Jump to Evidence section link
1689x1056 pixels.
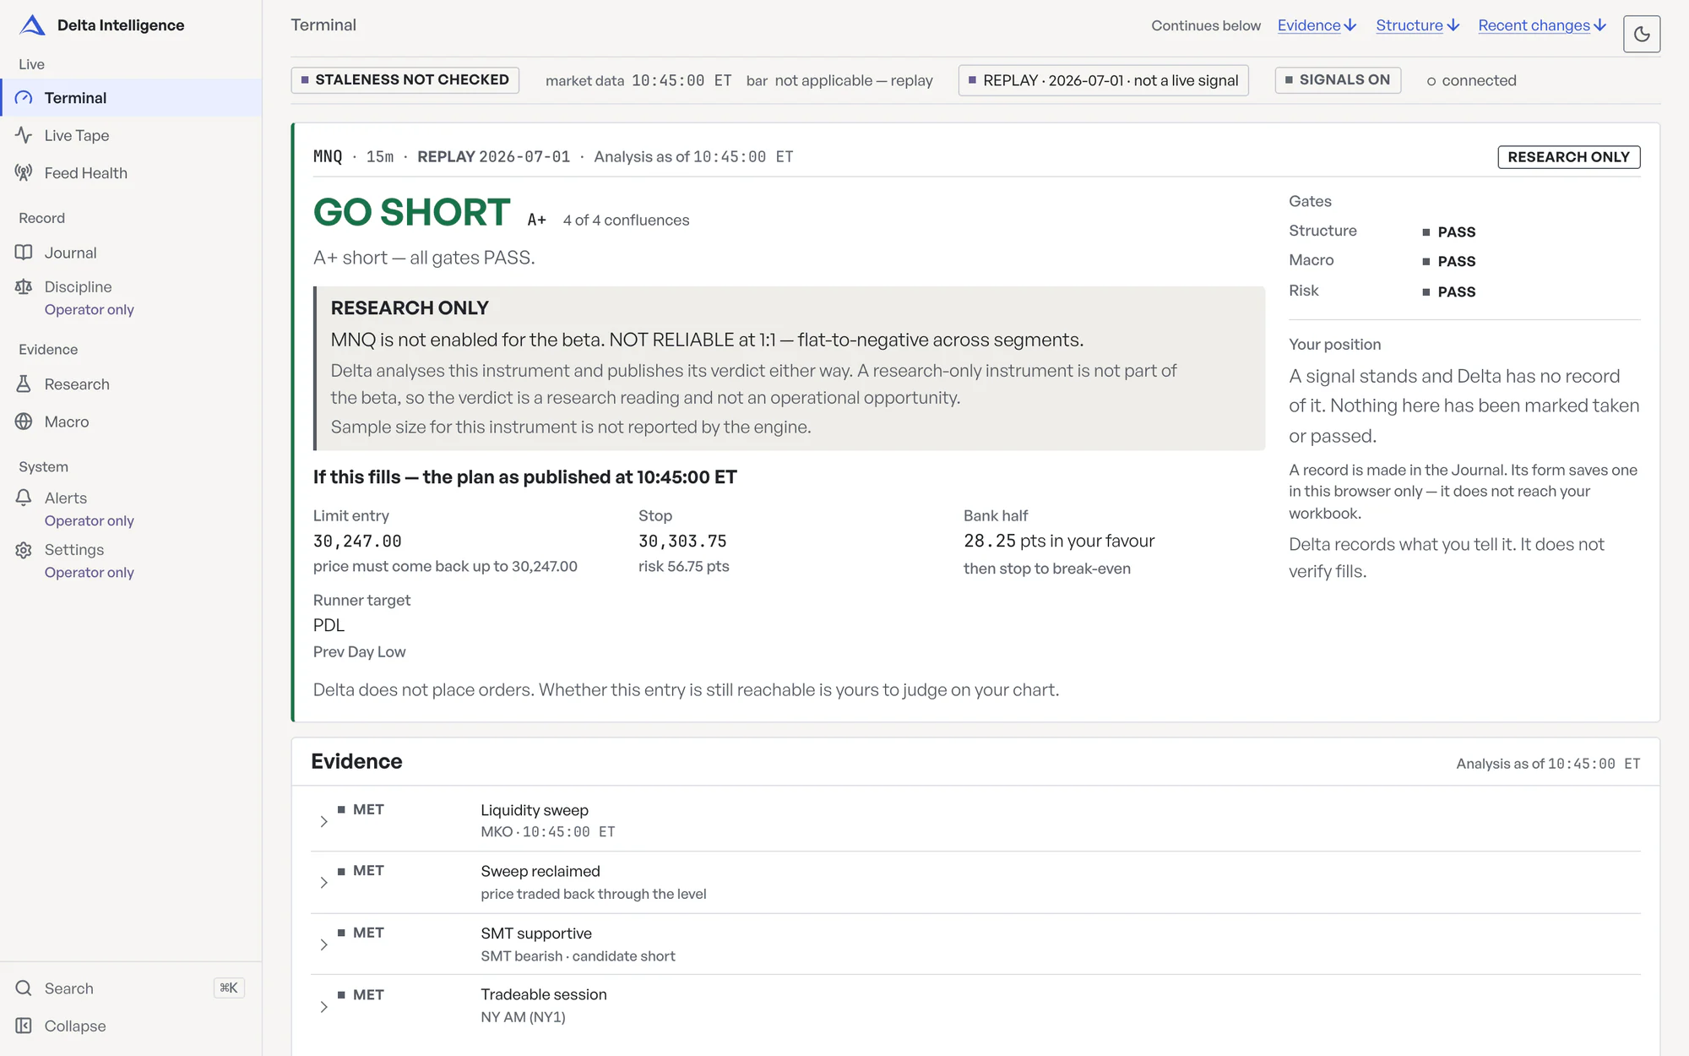pos(1317,25)
